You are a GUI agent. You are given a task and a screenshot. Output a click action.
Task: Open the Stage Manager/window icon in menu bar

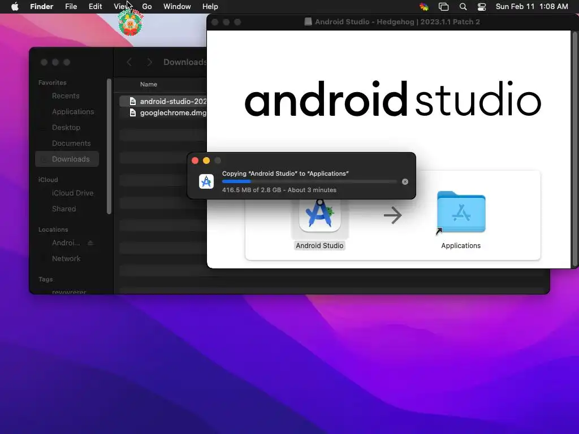443,7
